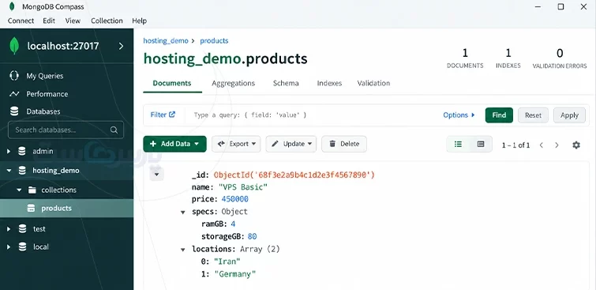Collapse the hosting_demo database node
596x290 pixels.
[9, 171]
